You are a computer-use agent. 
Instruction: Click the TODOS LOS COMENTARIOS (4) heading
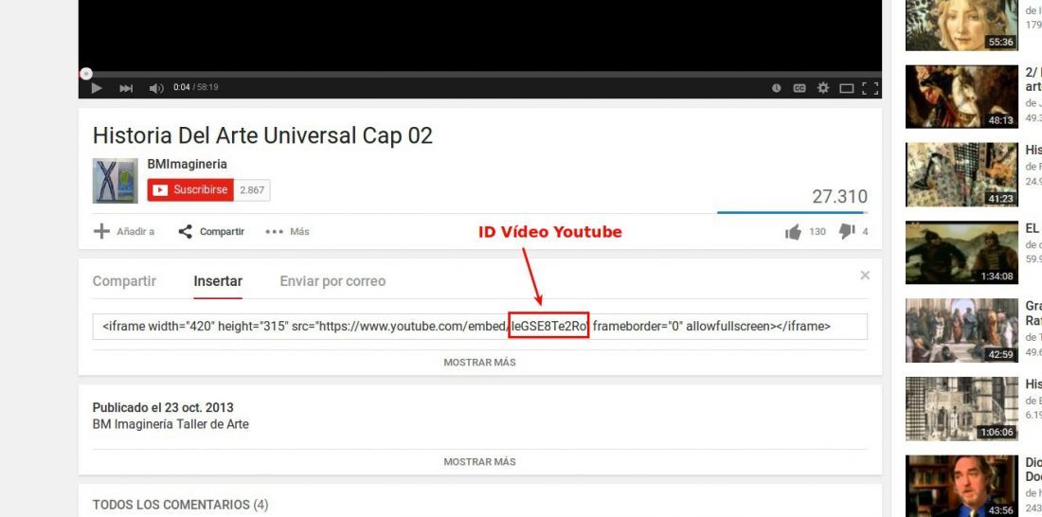pyautogui.click(x=180, y=505)
